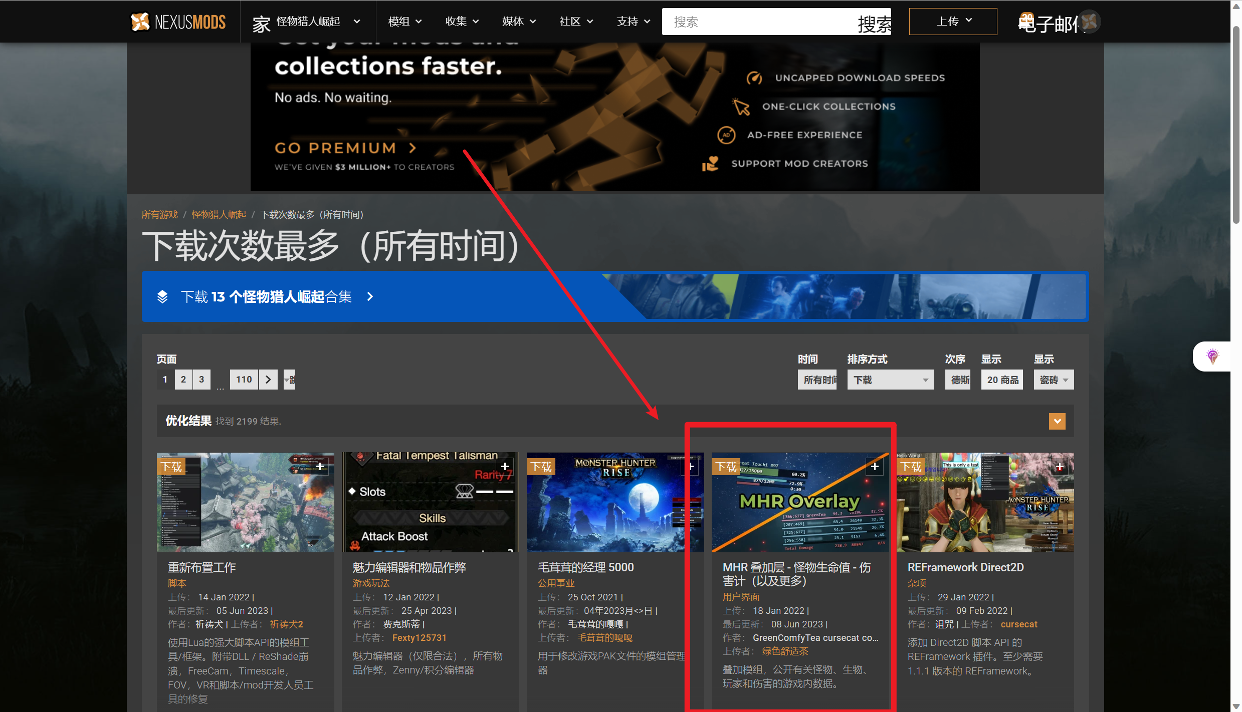Click 下载 badge on 重新布置工作 thumbnail
This screenshot has height=712, width=1242.
(172, 467)
